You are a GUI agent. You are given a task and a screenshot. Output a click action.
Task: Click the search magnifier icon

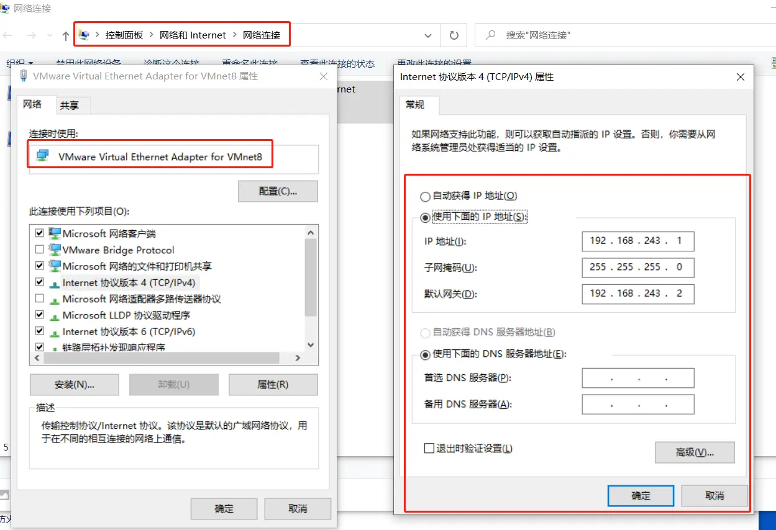[x=491, y=35]
